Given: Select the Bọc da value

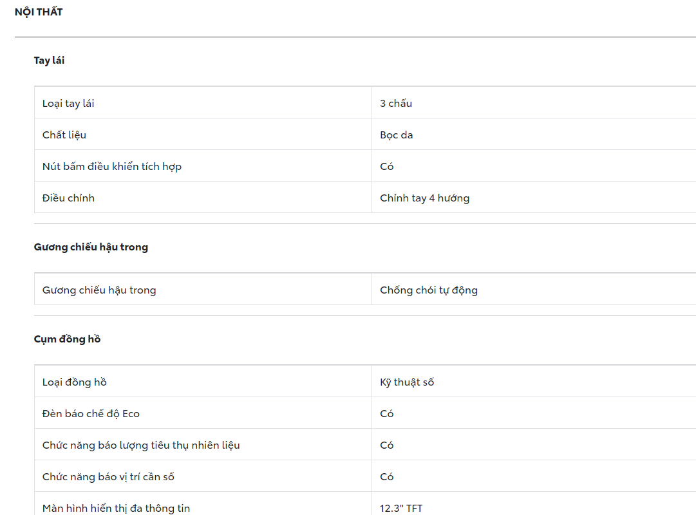Looking at the screenshot, I should [x=397, y=135].
